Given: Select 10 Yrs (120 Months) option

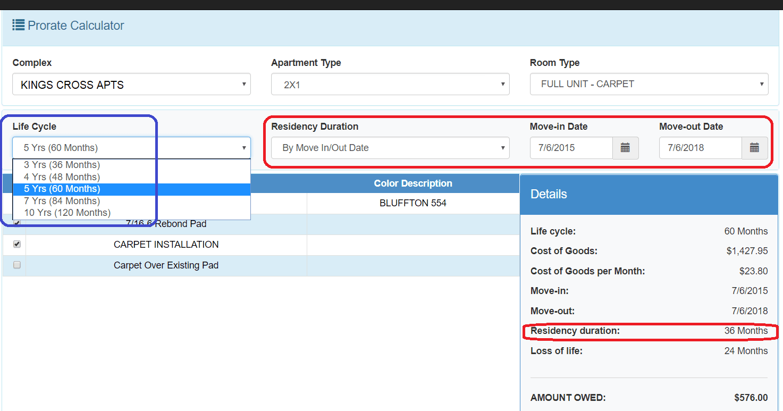Looking at the screenshot, I should click(131, 213).
